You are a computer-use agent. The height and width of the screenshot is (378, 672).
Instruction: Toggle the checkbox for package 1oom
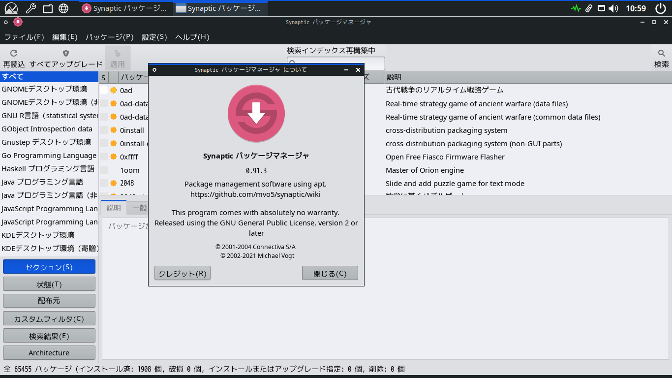click(x=104, y=170)
